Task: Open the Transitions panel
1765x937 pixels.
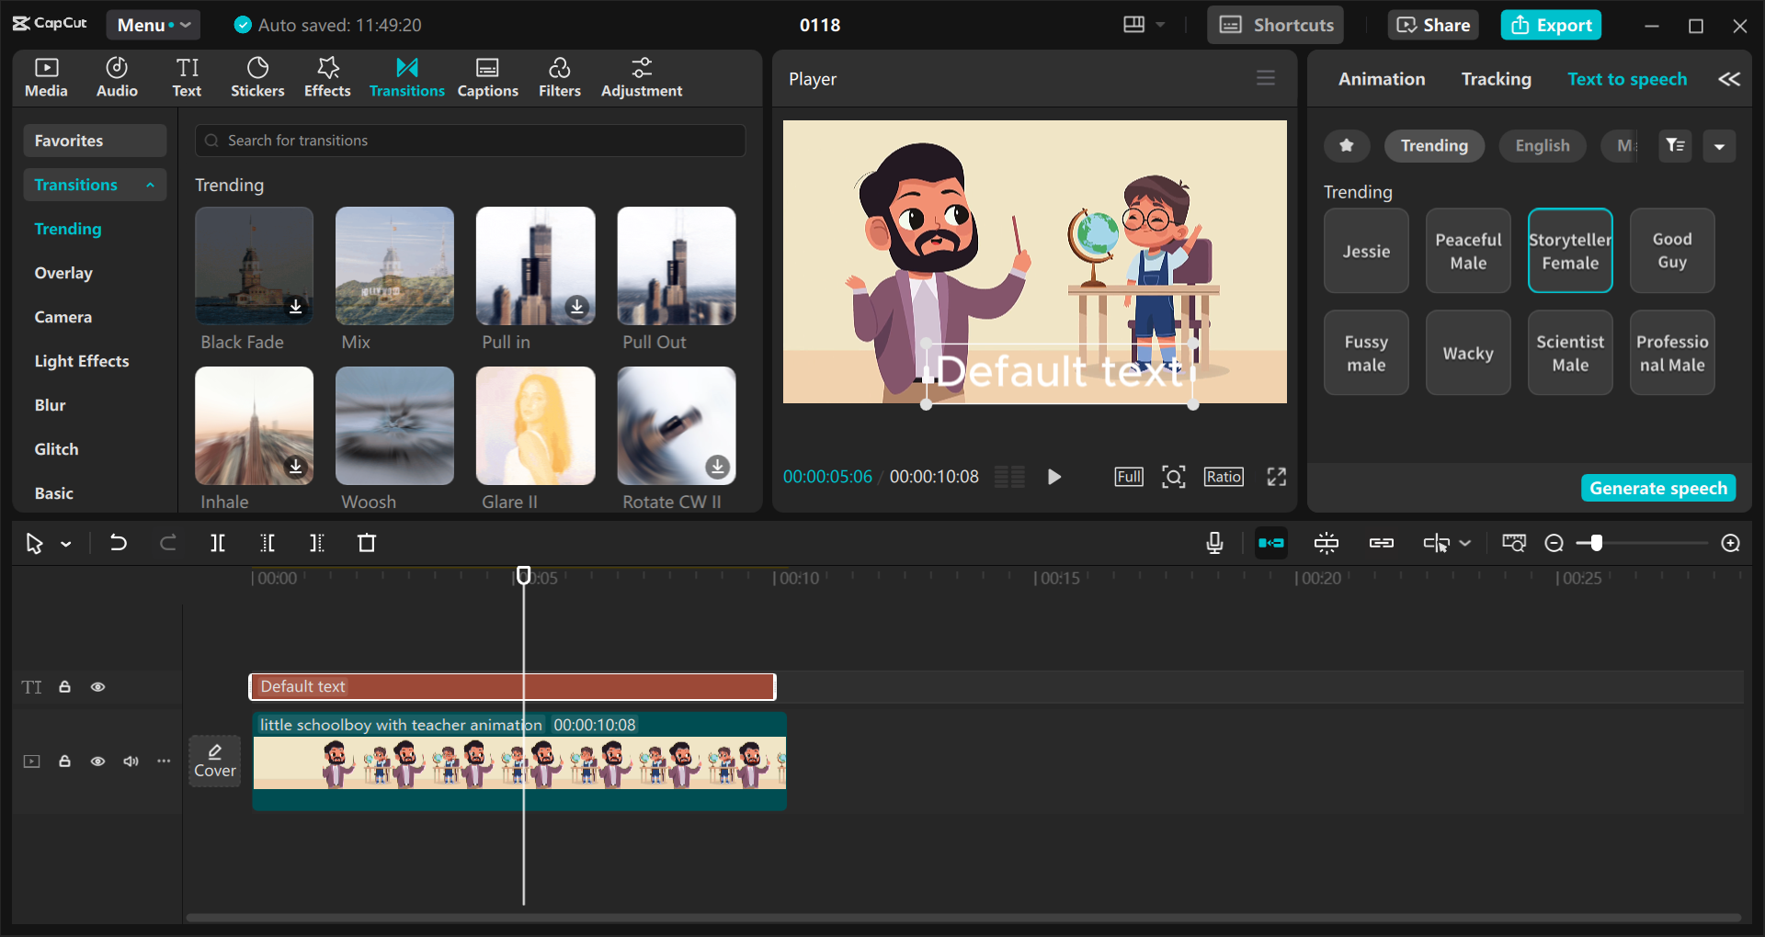Action: pos(407,76)
